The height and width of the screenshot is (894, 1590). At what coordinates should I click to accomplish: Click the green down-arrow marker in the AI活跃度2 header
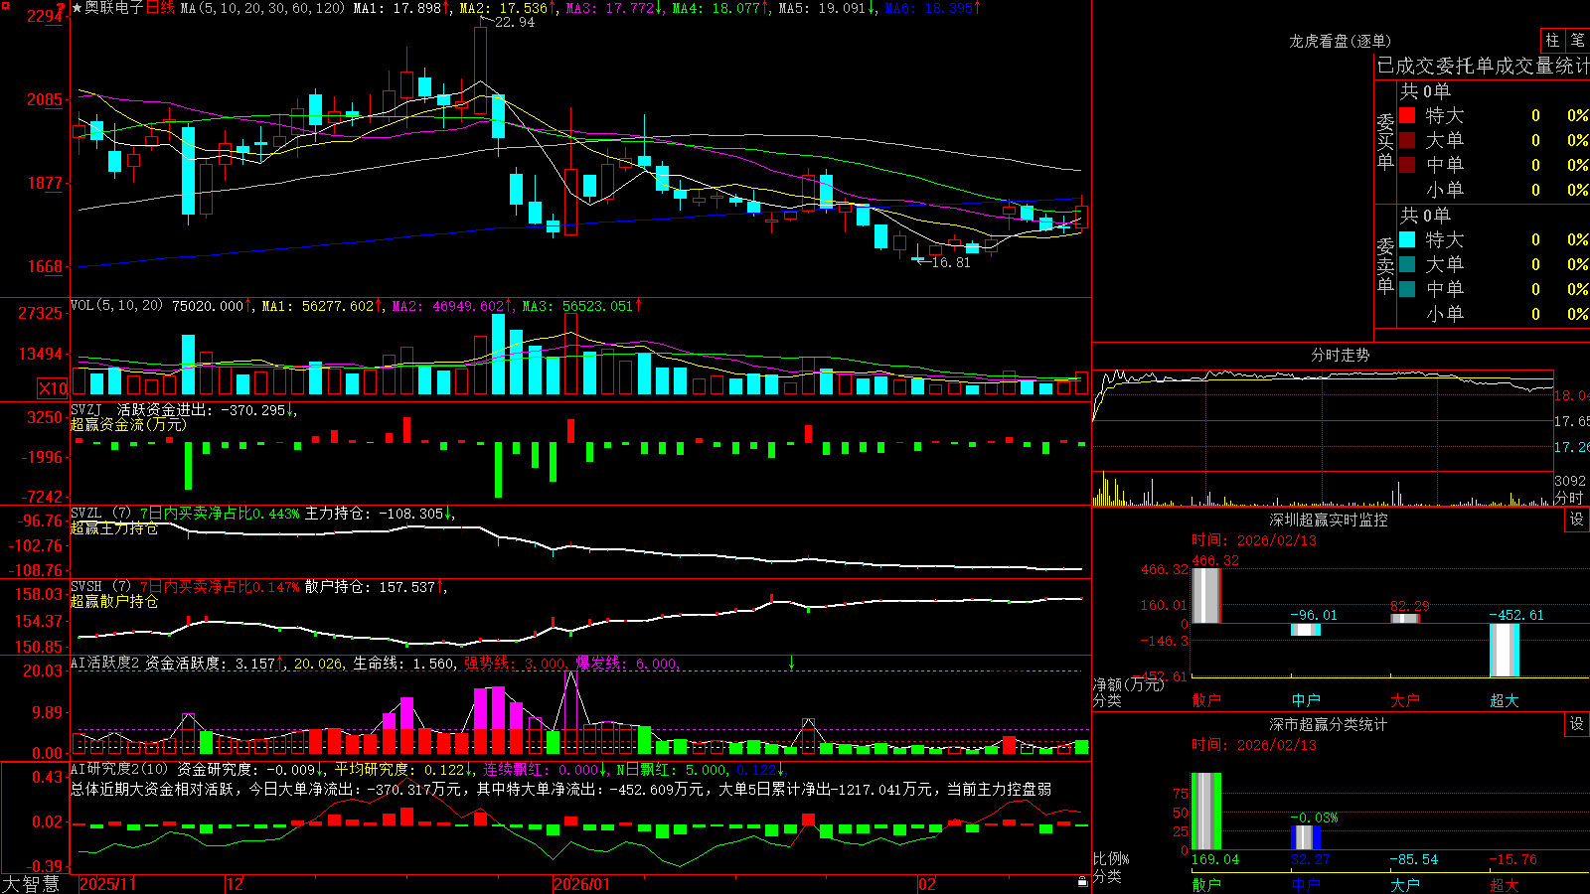coord(791,663)
